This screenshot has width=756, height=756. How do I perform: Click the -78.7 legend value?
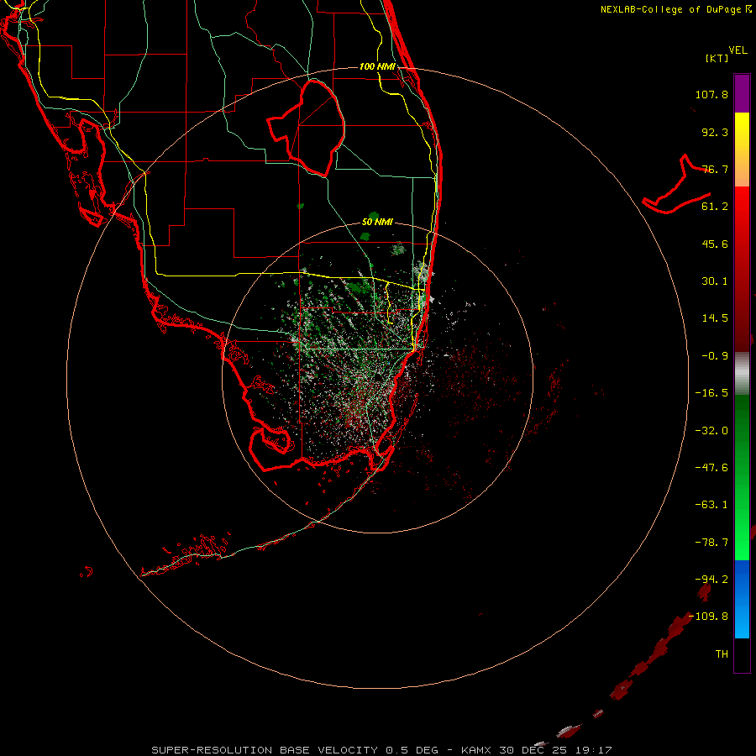point(711,543)
